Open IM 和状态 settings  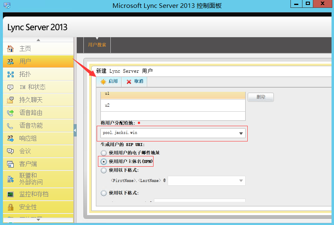(x=38, y=87)
